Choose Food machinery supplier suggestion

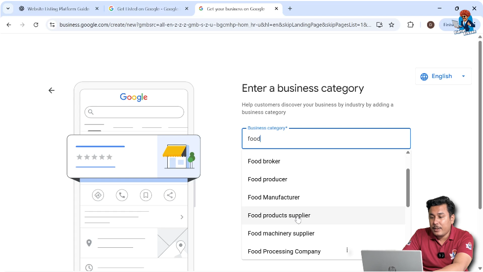point(324,233)
